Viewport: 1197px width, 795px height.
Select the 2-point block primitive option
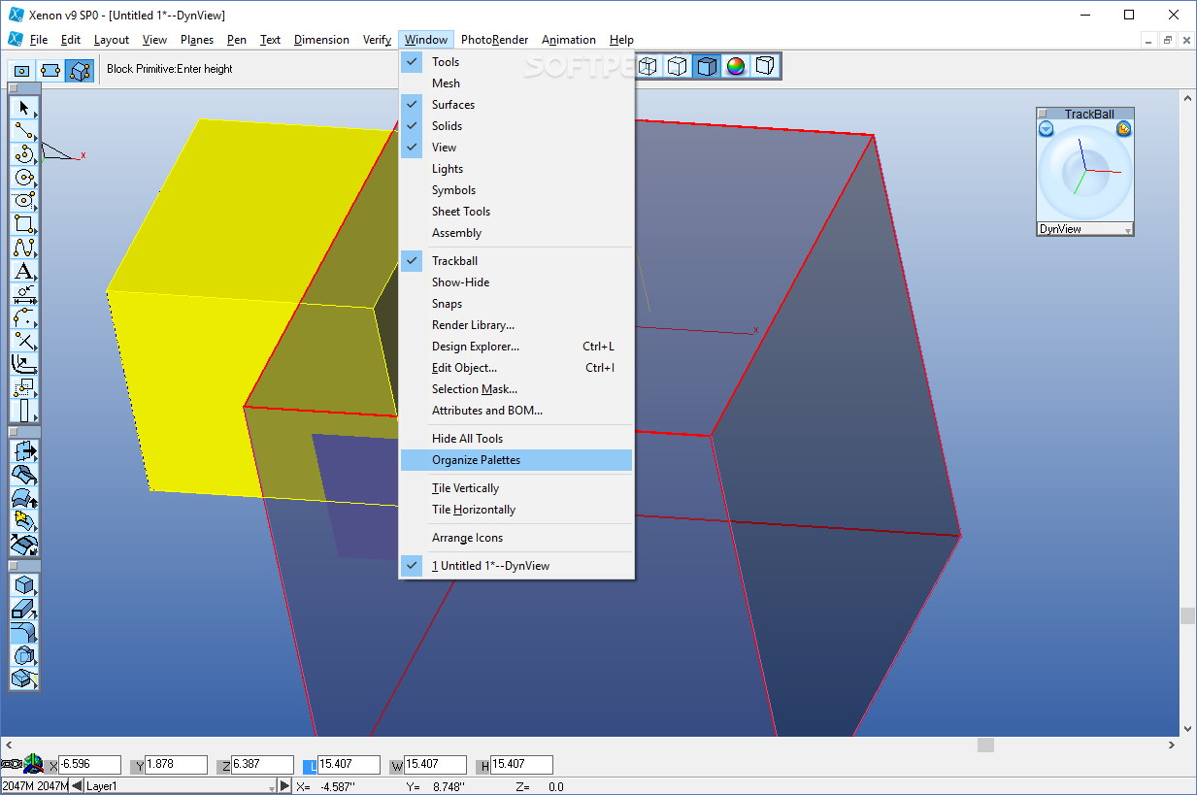point(22,70)
